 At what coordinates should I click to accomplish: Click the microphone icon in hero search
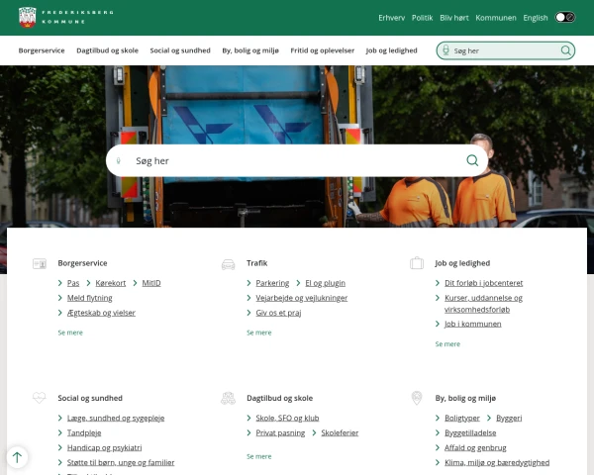pyautogui.click(x=118, y=161)
